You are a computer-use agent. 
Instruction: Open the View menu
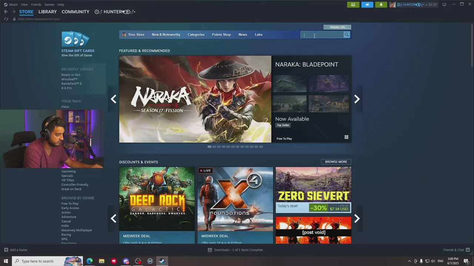tap(24, 4)
